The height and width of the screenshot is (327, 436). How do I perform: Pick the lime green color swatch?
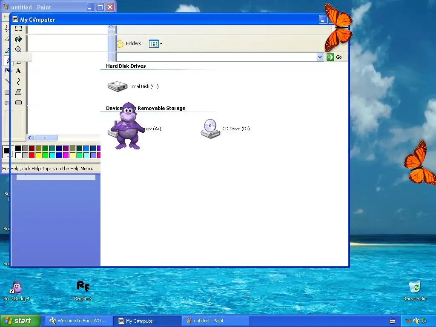tap(45, 155)
